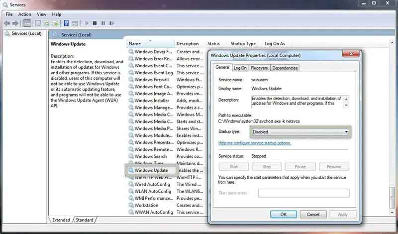Sort by the Name column header
Screen dimensions: 398x234
151,44
